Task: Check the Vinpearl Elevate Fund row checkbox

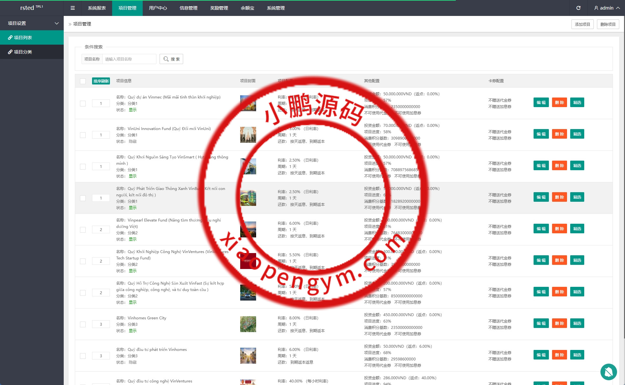Action: [x=83, y=229]
